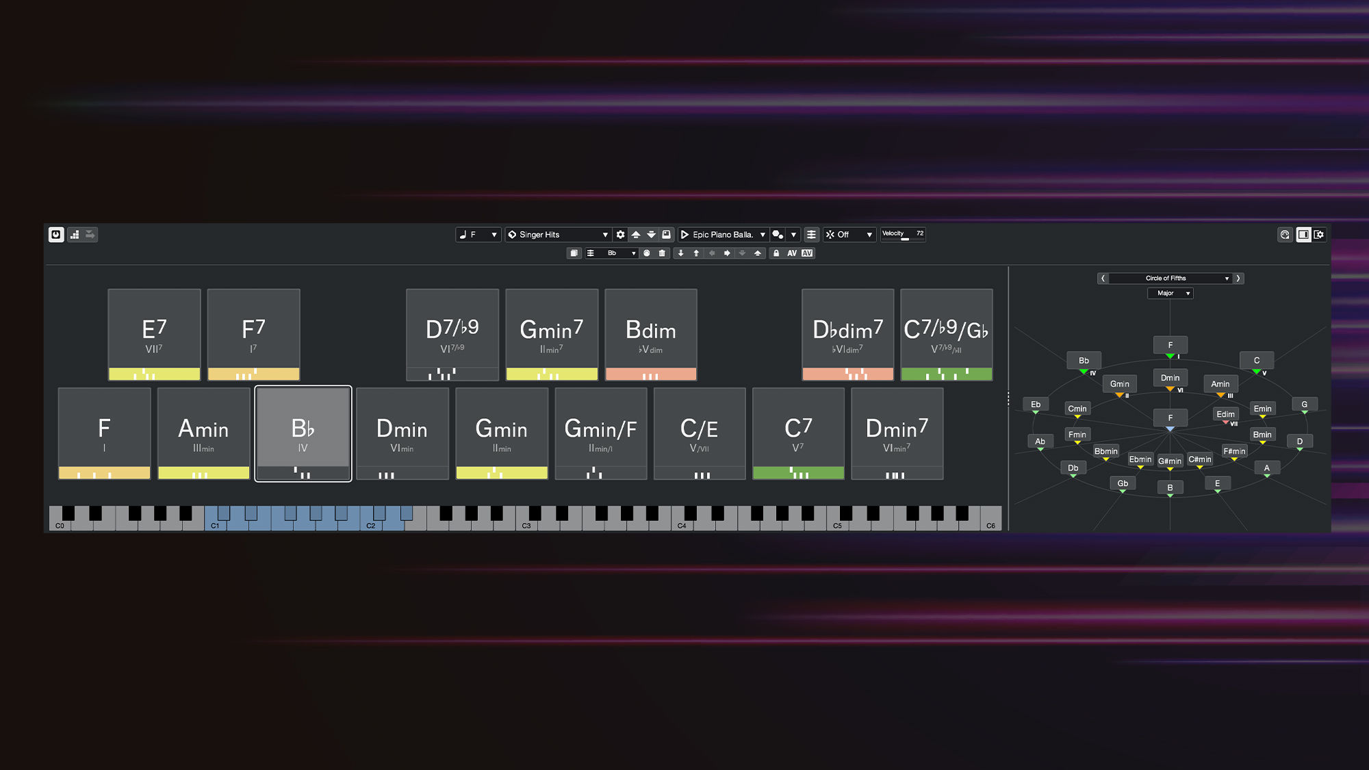The image size is (1369, 770).
Task: Click the round record-style pad icon
Action: pyautogui.click(x=647, y=253)
